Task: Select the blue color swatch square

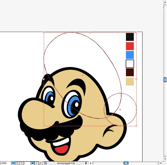Action: (x=130, y=55)
